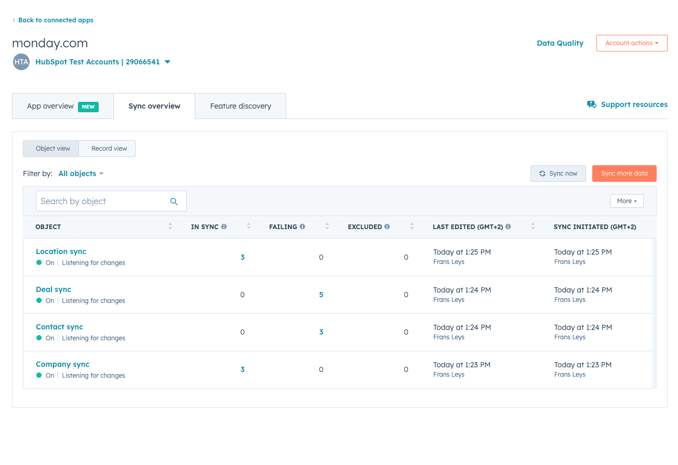
Task: Open the More dropdown menu
Action: (x=627, y=201)
